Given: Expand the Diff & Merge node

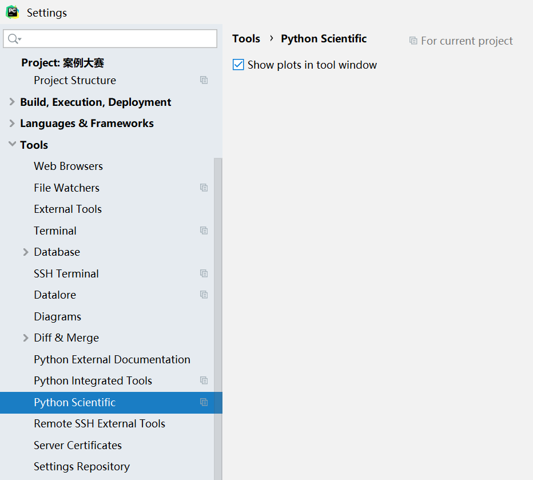Looking at the screenshot, I should pos(26,338).
